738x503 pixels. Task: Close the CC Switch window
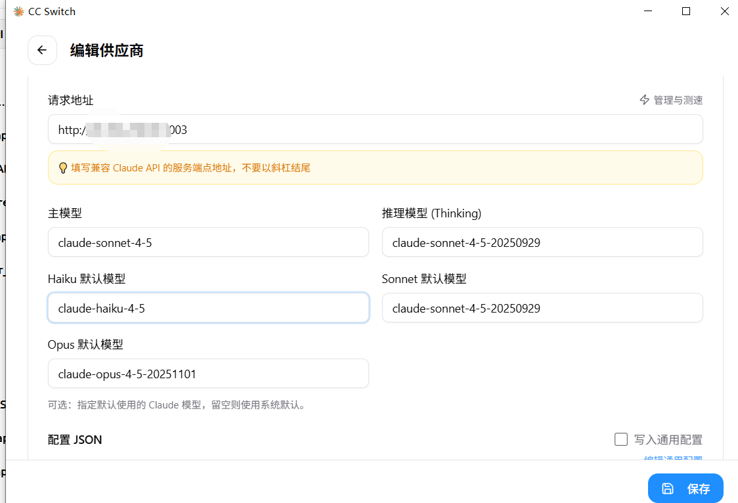click(x=724, y=11)
